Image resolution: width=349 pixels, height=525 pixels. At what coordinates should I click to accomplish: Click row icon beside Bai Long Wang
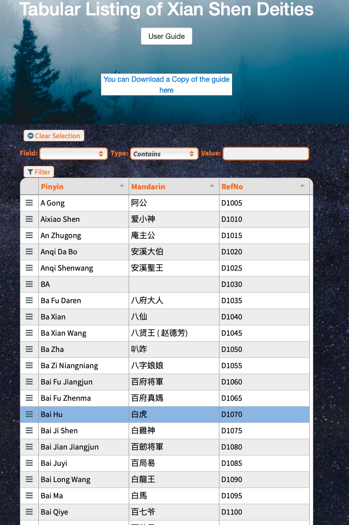29,479
